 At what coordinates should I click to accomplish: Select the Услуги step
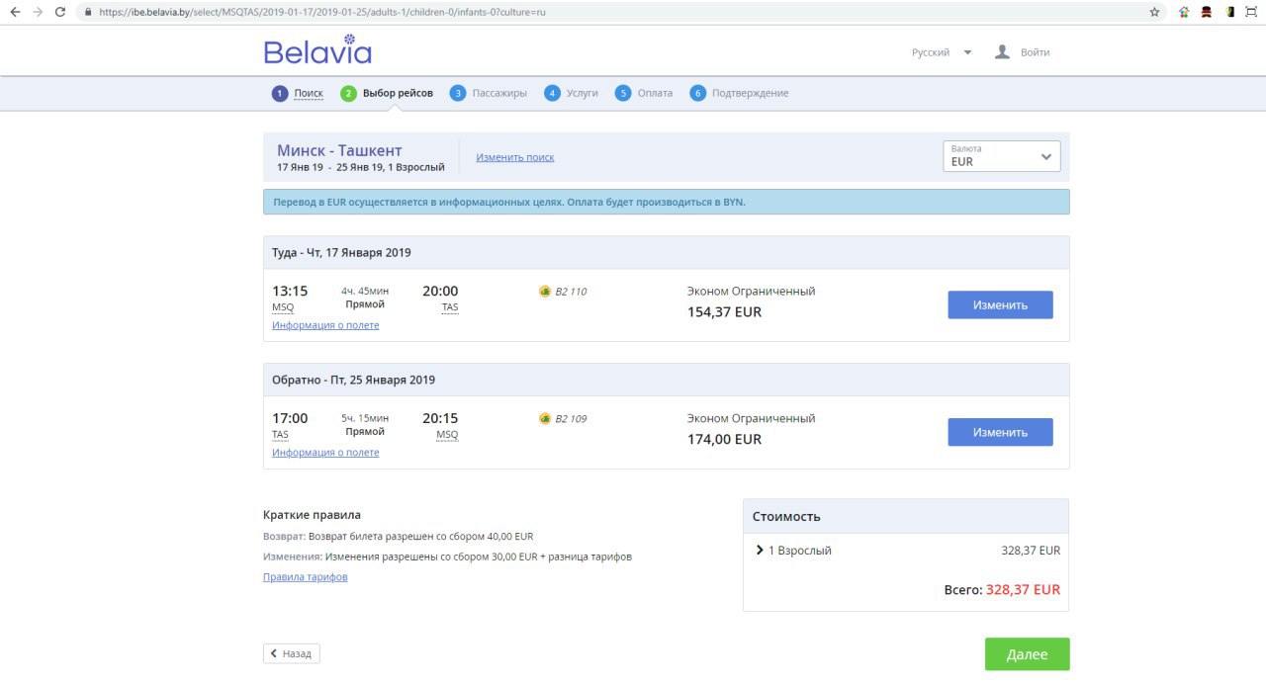coord(583,93)
